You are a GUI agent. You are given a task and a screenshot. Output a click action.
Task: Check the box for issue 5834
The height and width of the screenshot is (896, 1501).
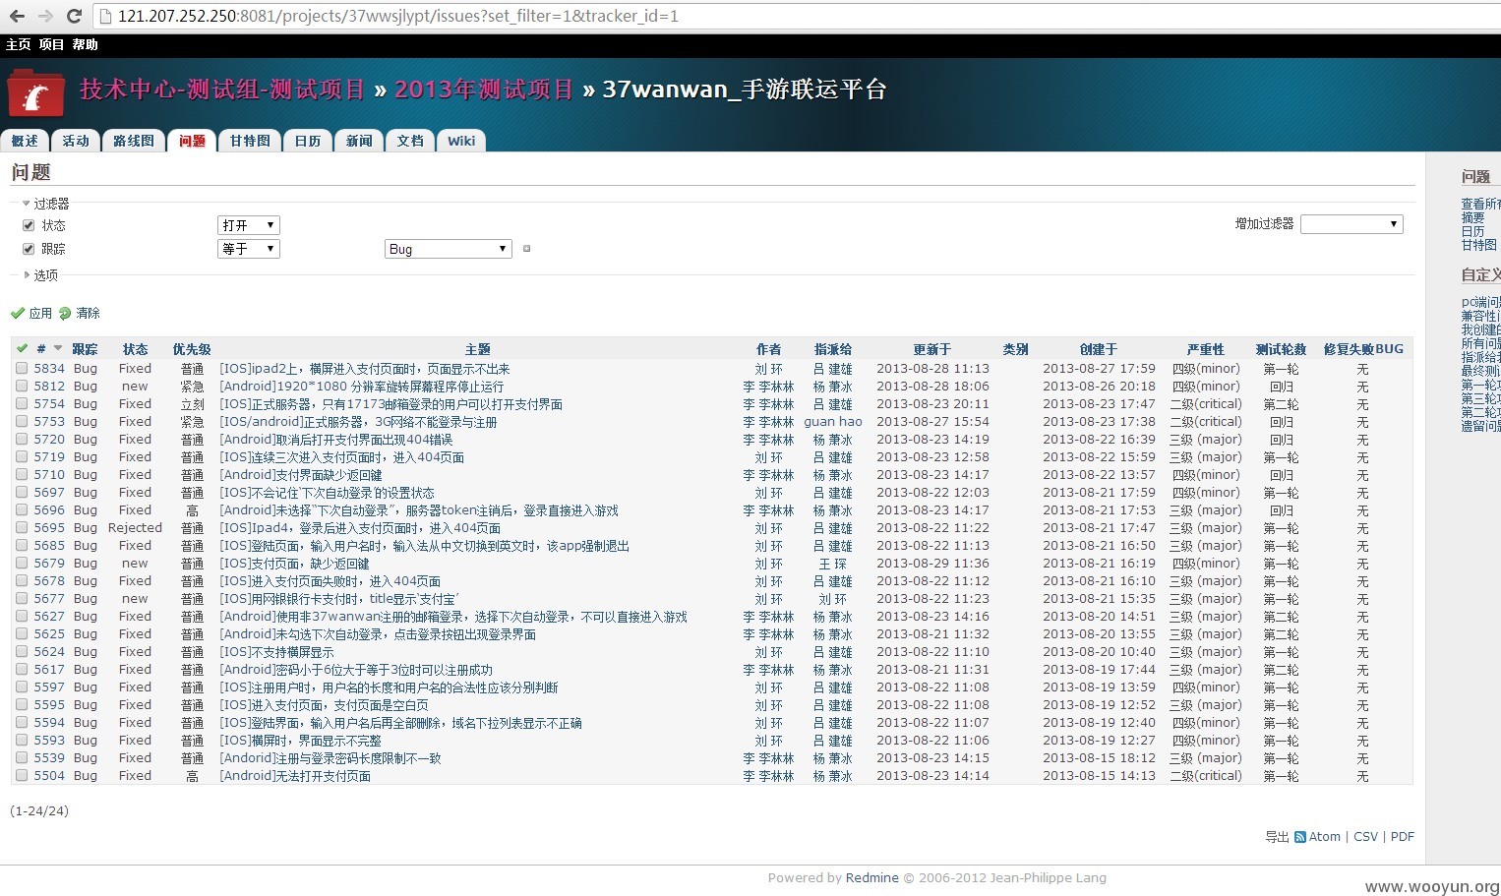coord(22,369)
